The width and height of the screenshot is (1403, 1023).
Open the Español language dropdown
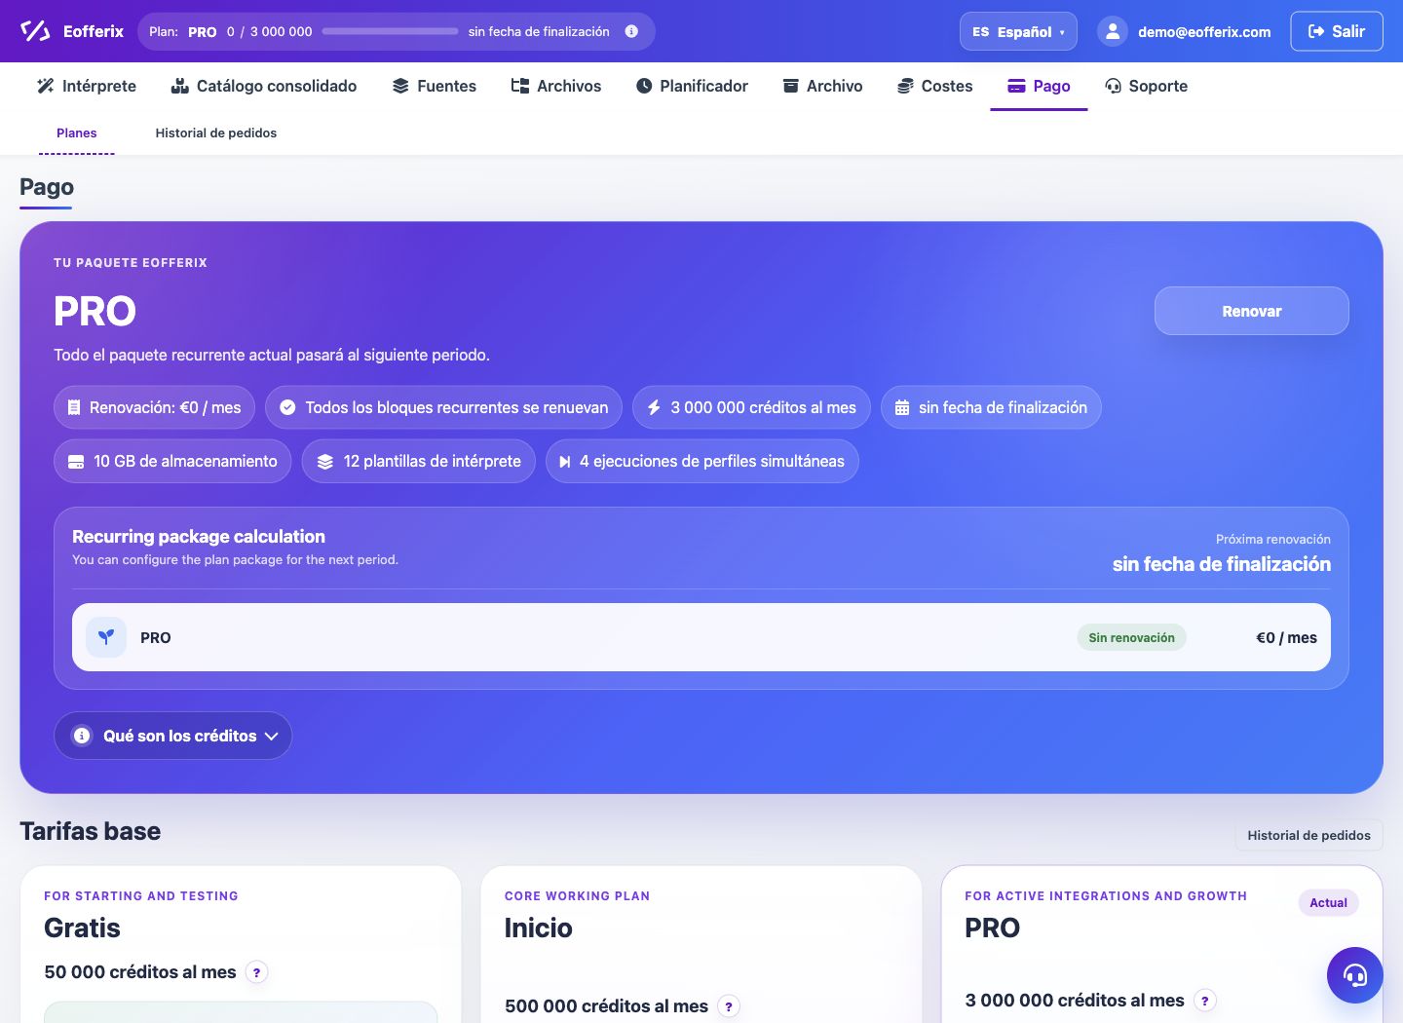click(1018, 31)
